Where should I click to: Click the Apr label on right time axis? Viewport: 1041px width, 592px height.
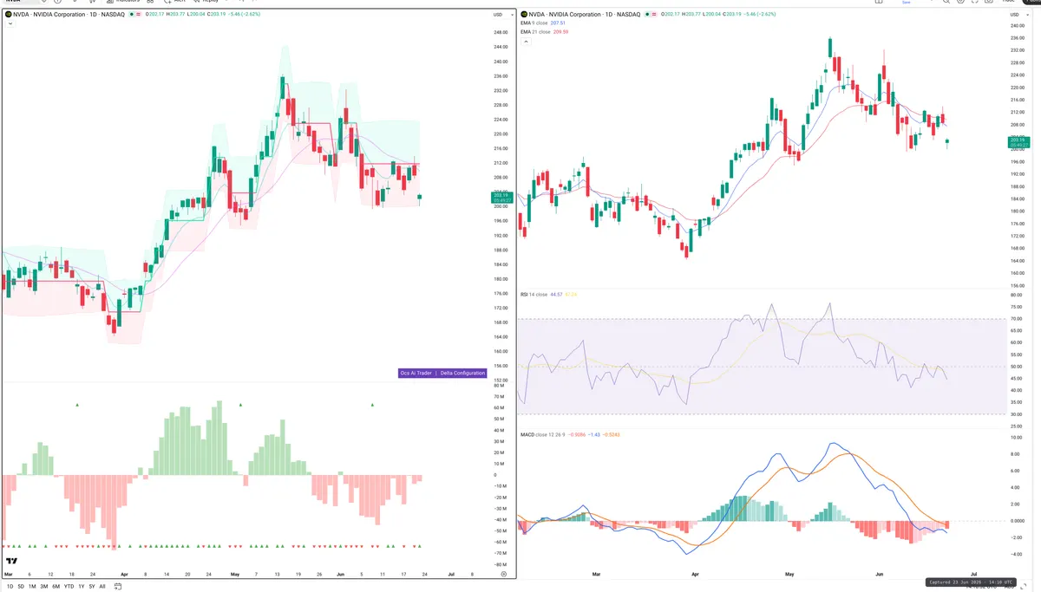pyautogui.click(x=695, y=574)
